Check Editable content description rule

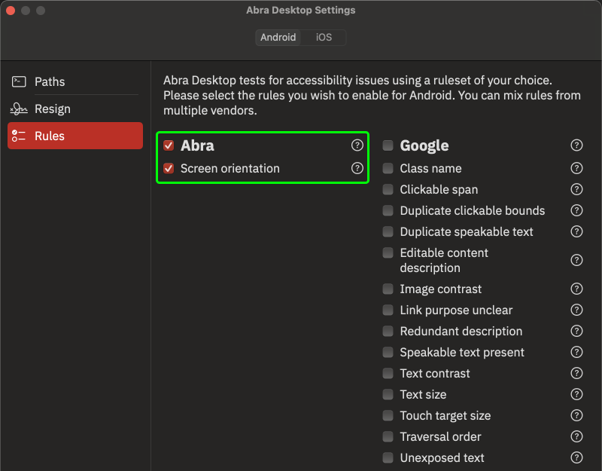[x=388, y=252]
